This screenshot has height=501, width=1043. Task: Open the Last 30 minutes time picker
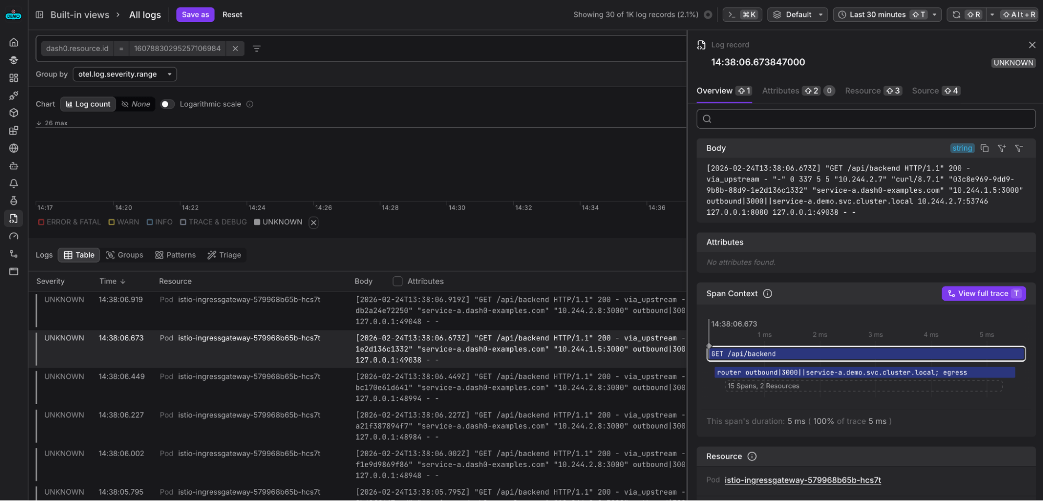coord(887,15)
